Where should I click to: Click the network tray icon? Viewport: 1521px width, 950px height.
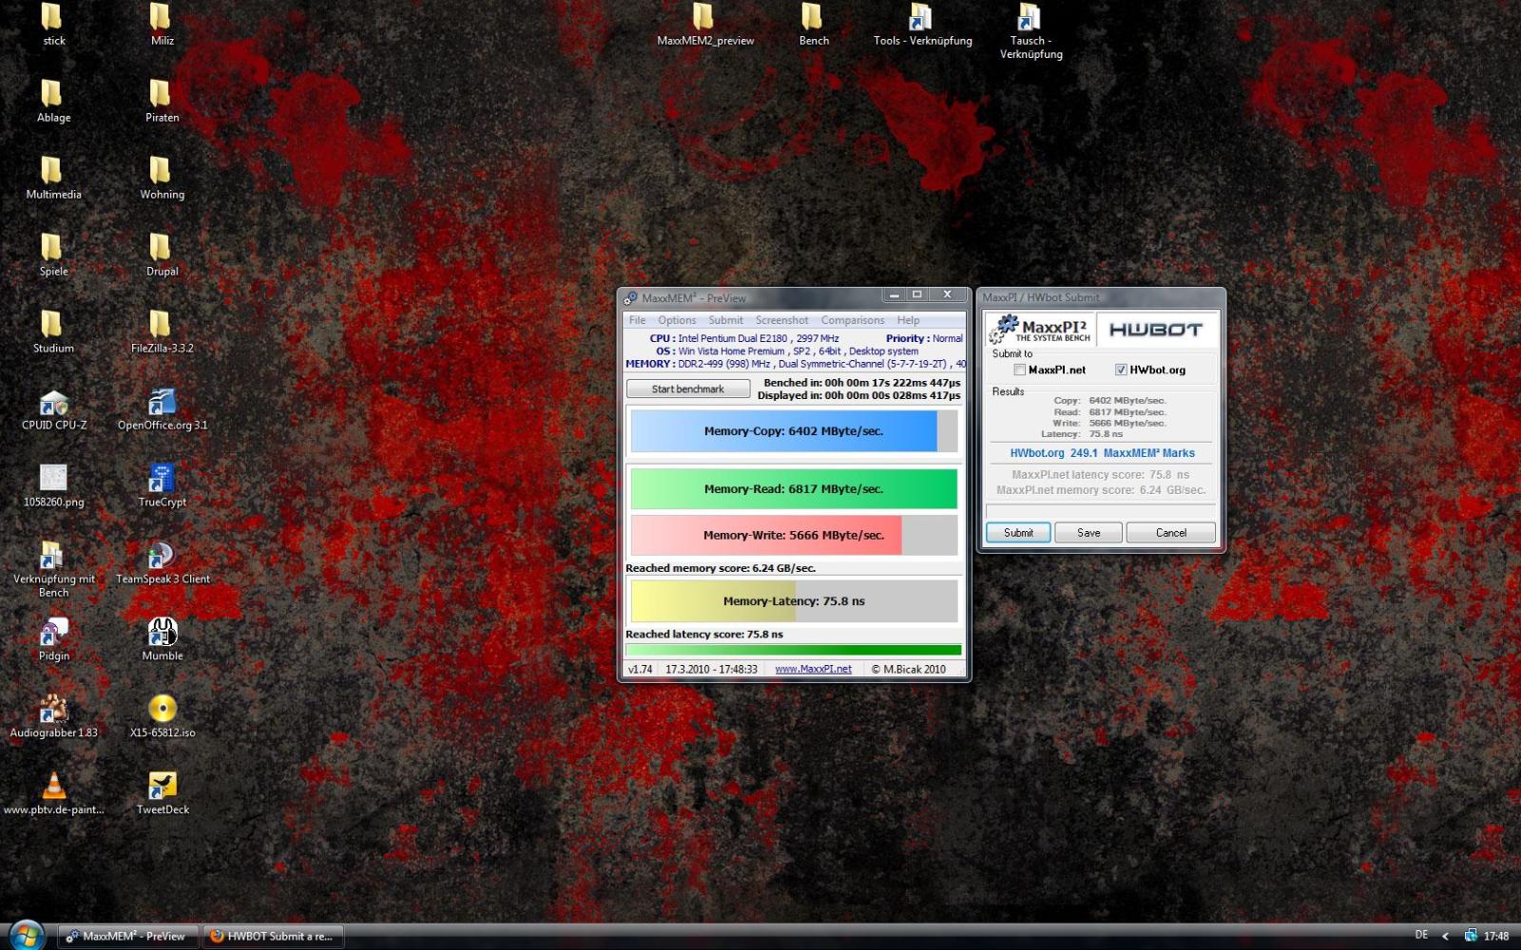coord(1471,935)
